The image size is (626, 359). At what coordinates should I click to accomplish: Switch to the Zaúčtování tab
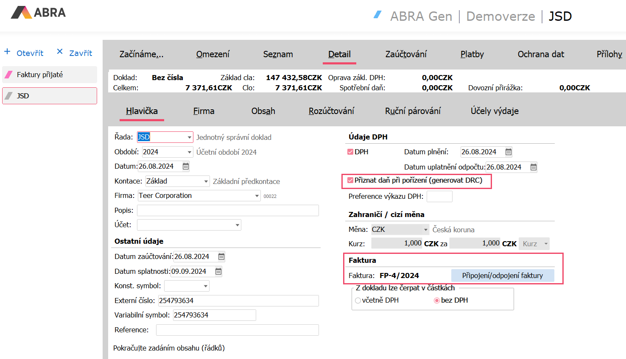click(x=406, y=54)
